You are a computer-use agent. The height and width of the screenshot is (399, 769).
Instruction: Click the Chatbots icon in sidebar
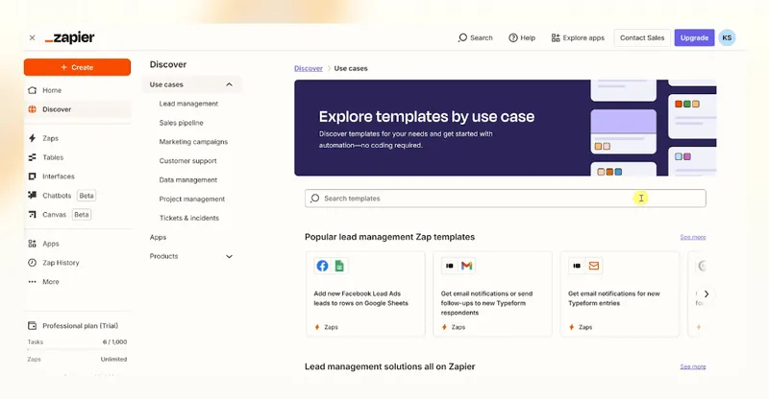33,196
